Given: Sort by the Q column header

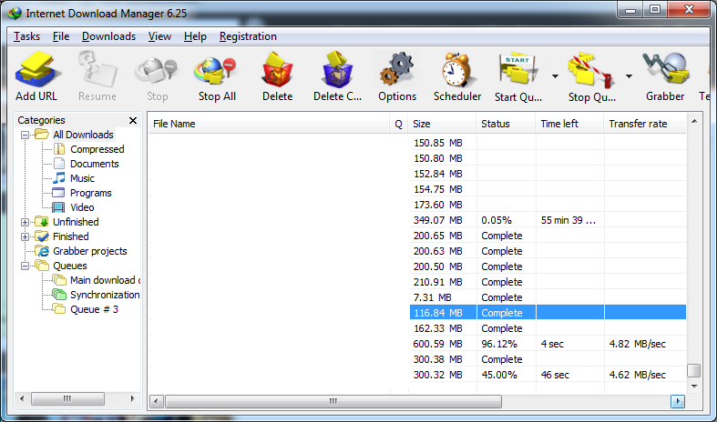Looking at the screenshot, I should pos(399,124).
